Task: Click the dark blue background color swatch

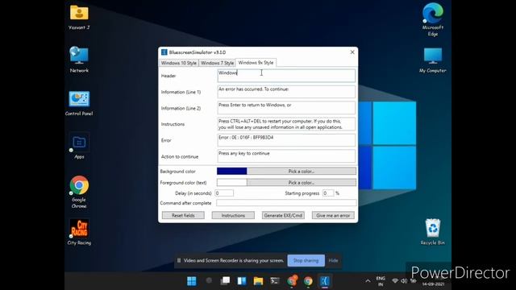Action: point(231,171)
